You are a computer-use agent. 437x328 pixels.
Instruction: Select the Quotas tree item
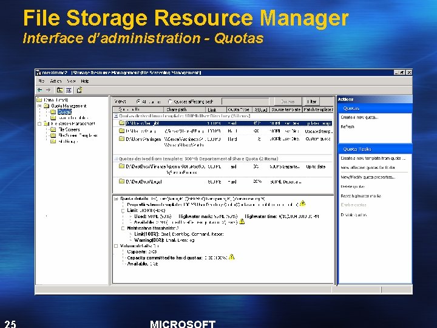[x=65, y=112]
